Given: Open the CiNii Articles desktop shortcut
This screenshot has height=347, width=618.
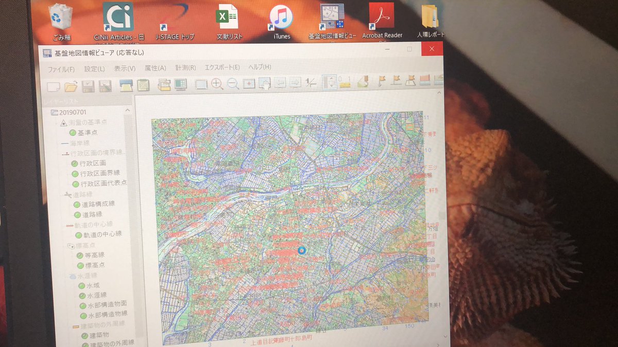Looking at the screenshot, I should click(118, 22).
